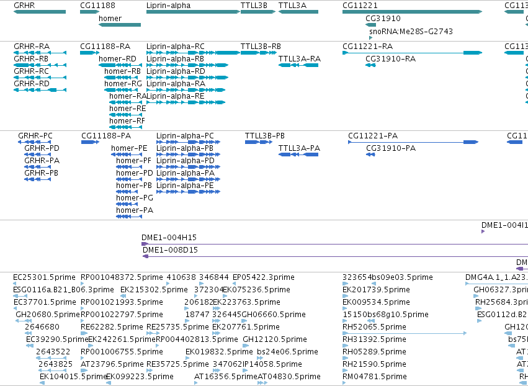Select protein homer-PF
This screenshot has width=528, height=386.
(133, 161)
